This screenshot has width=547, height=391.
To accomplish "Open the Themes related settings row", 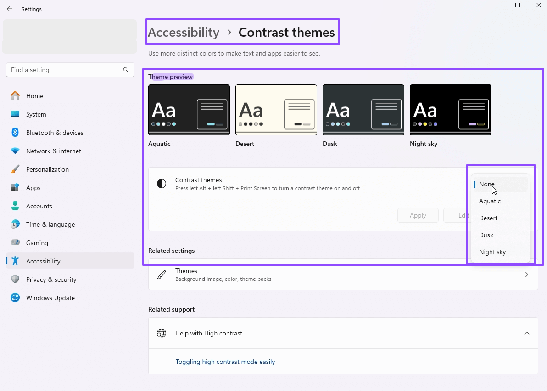I will (343, 274).
